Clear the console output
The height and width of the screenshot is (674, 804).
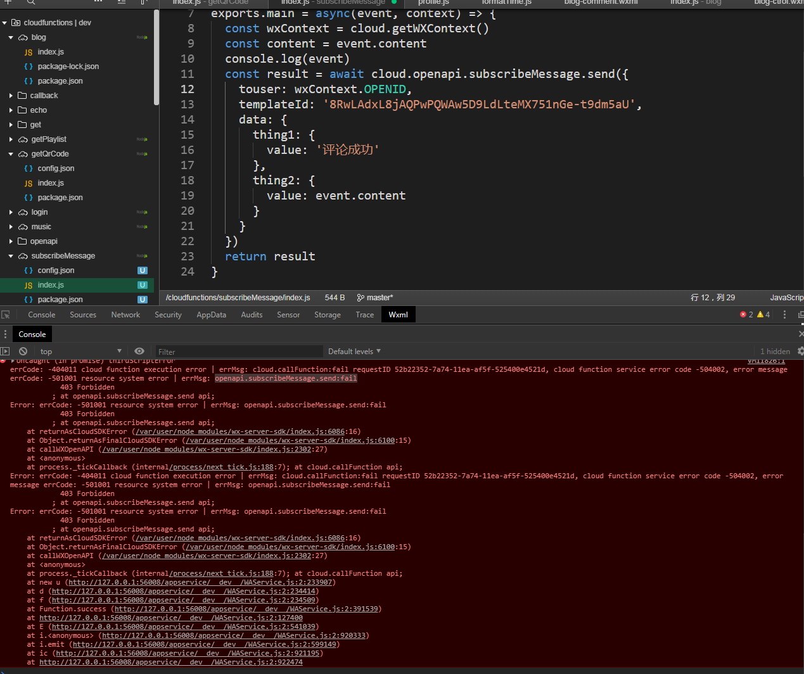(23, 351)
